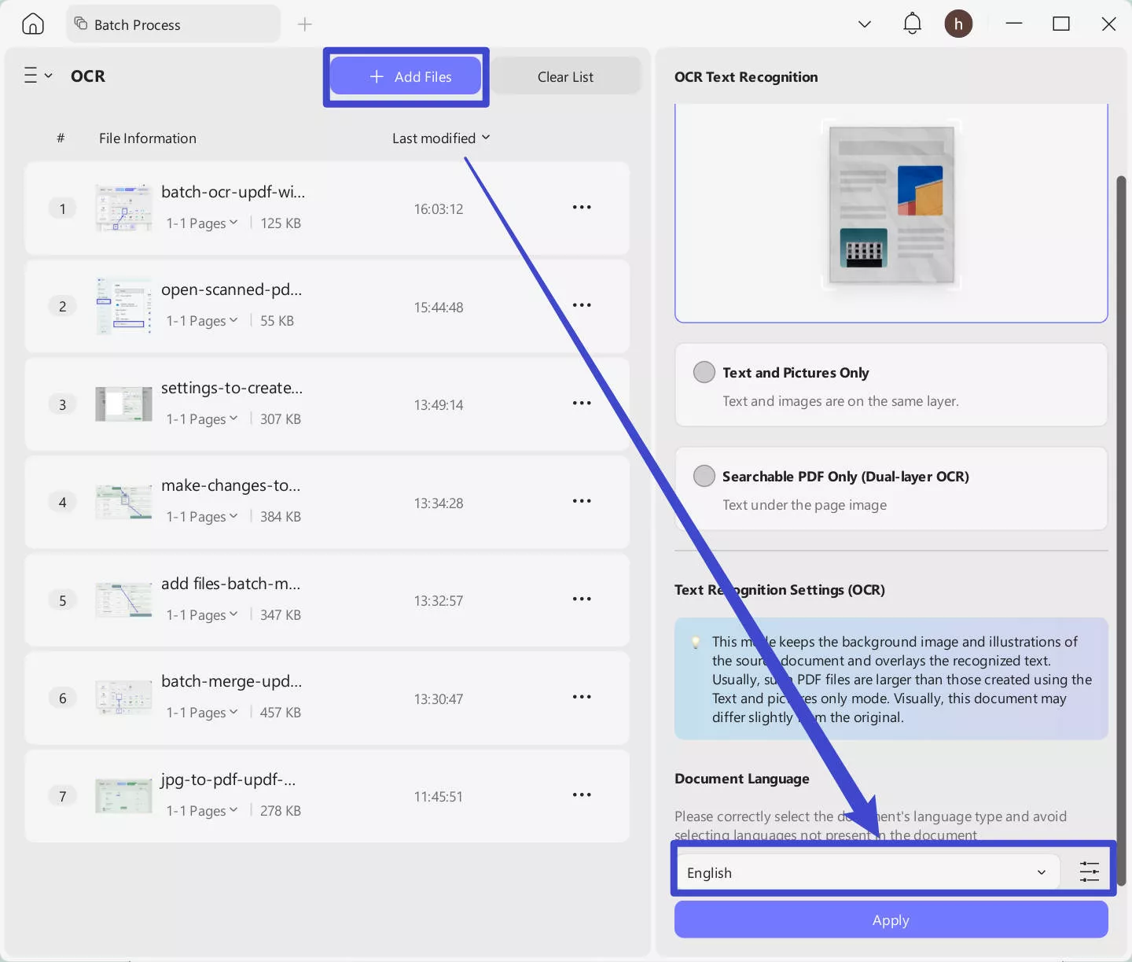Open the OCR list menu icon
This screenshot has width=1132, height=962.
coord(38,76)
